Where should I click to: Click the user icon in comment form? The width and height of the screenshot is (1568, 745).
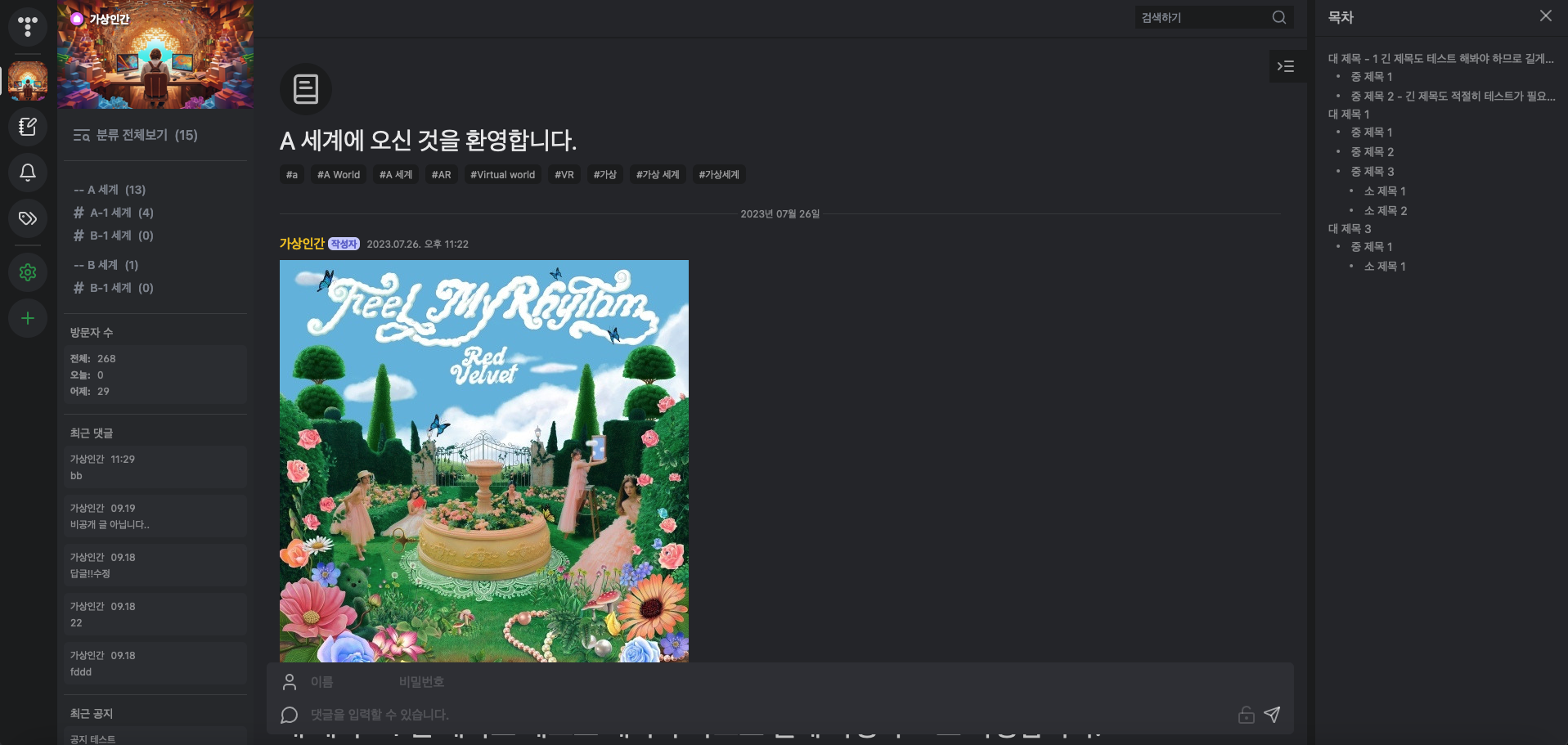click(x=290, y=682)
